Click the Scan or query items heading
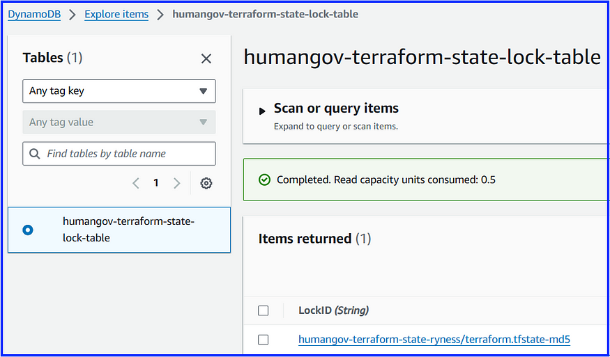This screenshot has height=357, width=610. click(x=336, y=108)
